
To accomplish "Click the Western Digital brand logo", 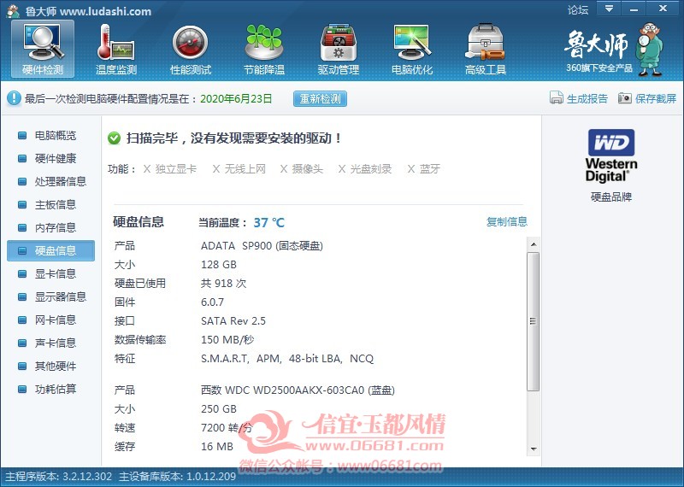I will click(x=611, y=155).
